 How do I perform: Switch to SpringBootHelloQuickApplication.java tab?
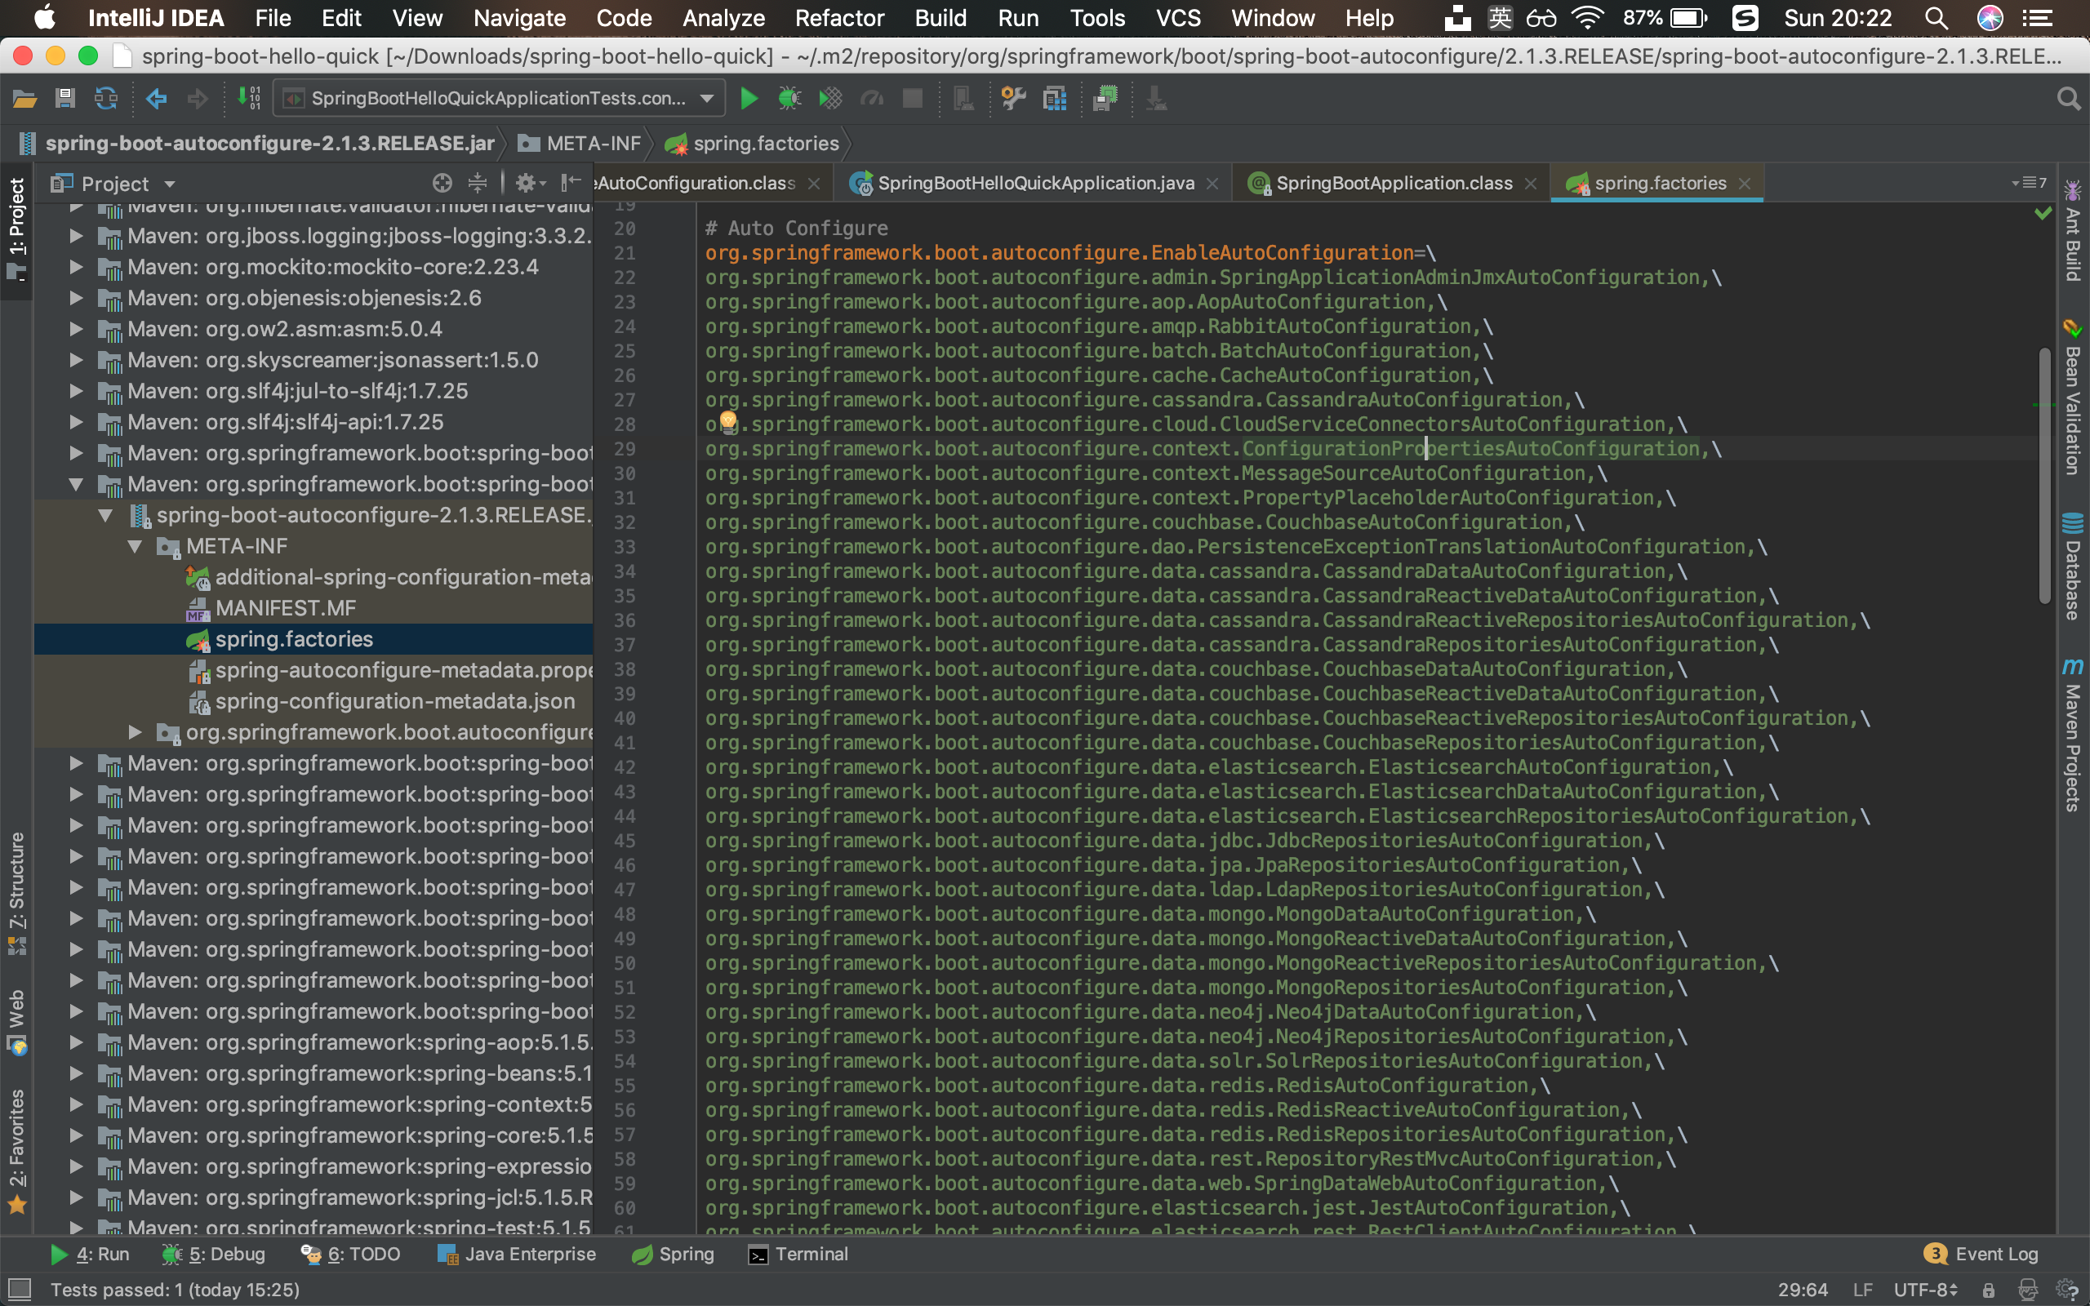click(1034, 183)
